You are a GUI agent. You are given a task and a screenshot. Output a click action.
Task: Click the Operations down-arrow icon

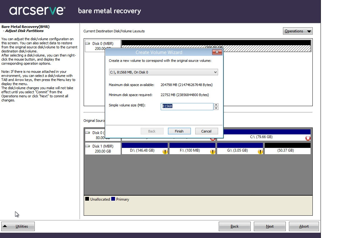click(309, 31)
